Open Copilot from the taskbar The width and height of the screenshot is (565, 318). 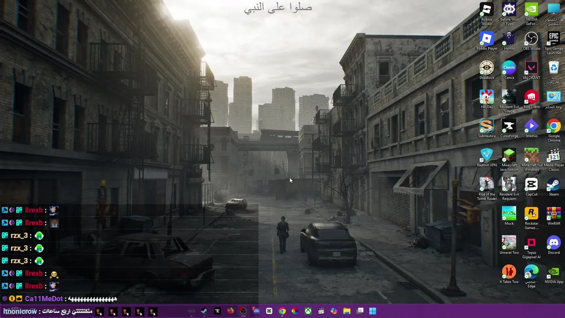click(334, 311)
